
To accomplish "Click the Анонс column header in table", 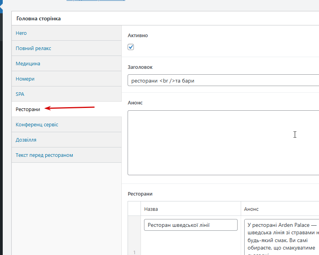I will click(x=251, y=209).
